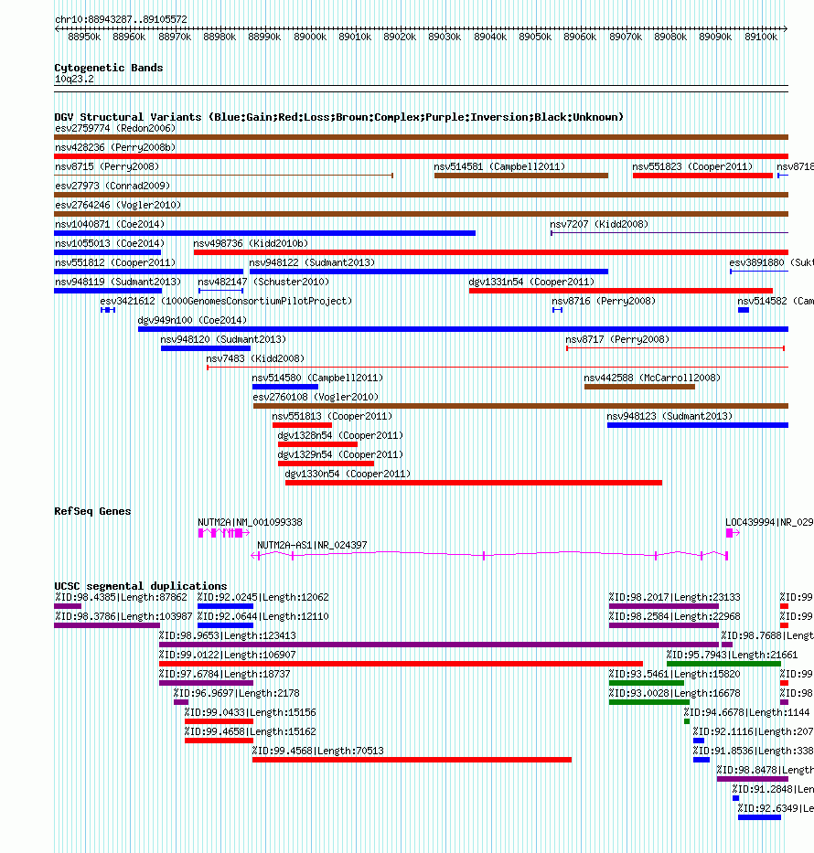Viewport: 814px width, 853px height.
Task: Click the nsv551823 (Cooper2011) label
Action: point(692,166)
